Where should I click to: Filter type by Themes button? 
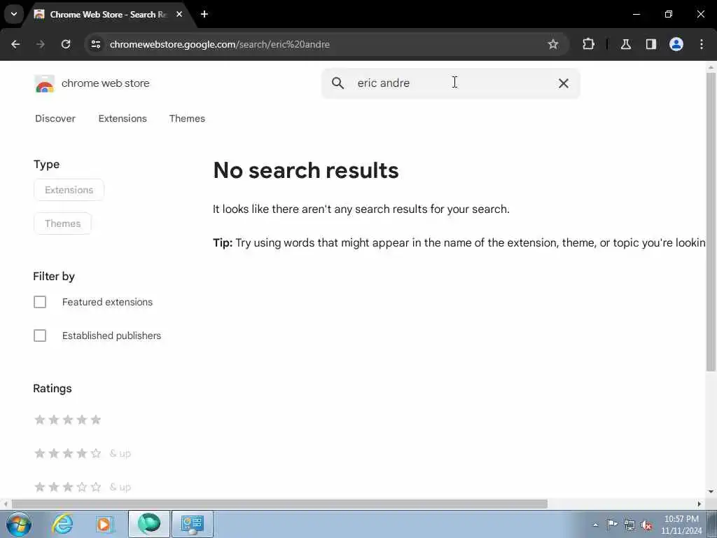click(x=62, y=223)
